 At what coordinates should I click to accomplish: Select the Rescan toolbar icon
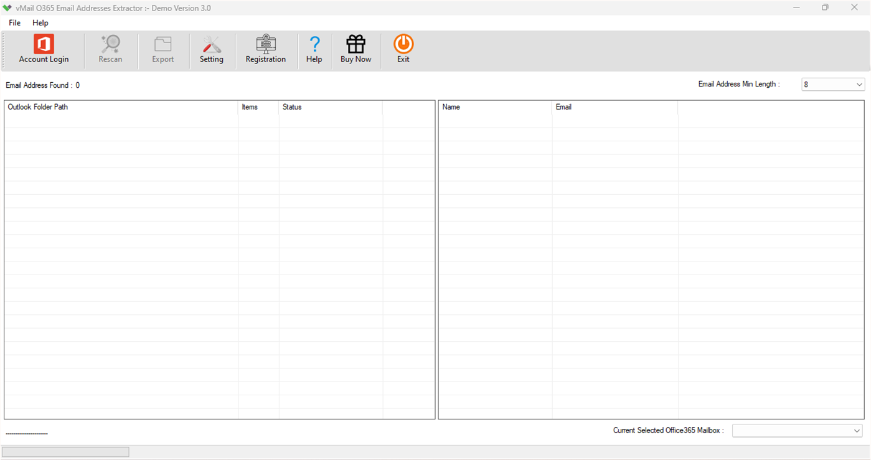tap(110, 49)
